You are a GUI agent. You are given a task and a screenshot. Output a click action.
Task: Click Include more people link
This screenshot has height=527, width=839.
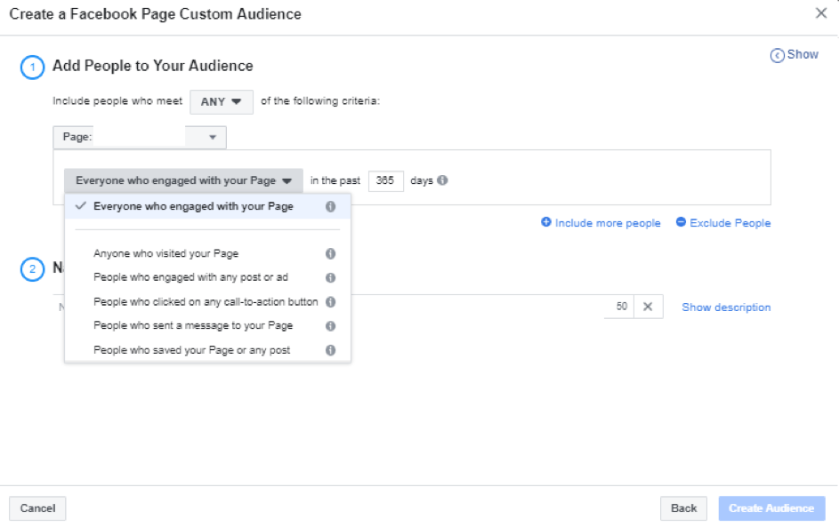coord(601,223)
